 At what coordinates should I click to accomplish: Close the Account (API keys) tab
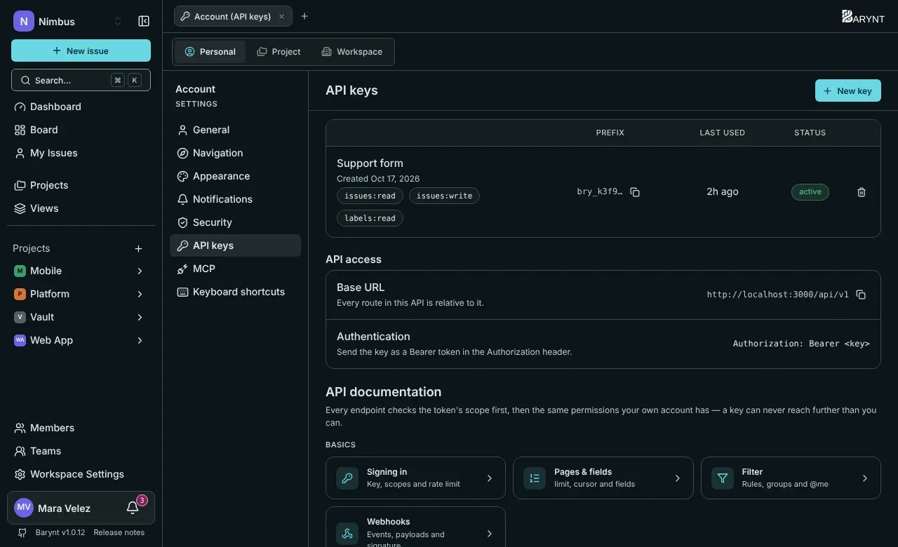point(281,16)
